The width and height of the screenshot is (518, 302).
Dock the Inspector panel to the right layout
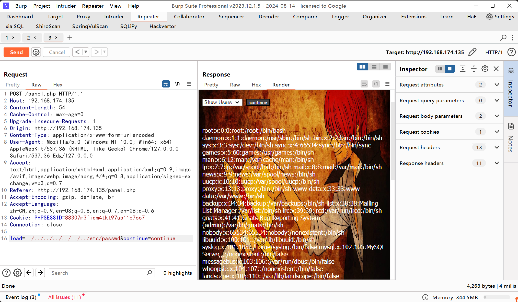click(450, 69)
